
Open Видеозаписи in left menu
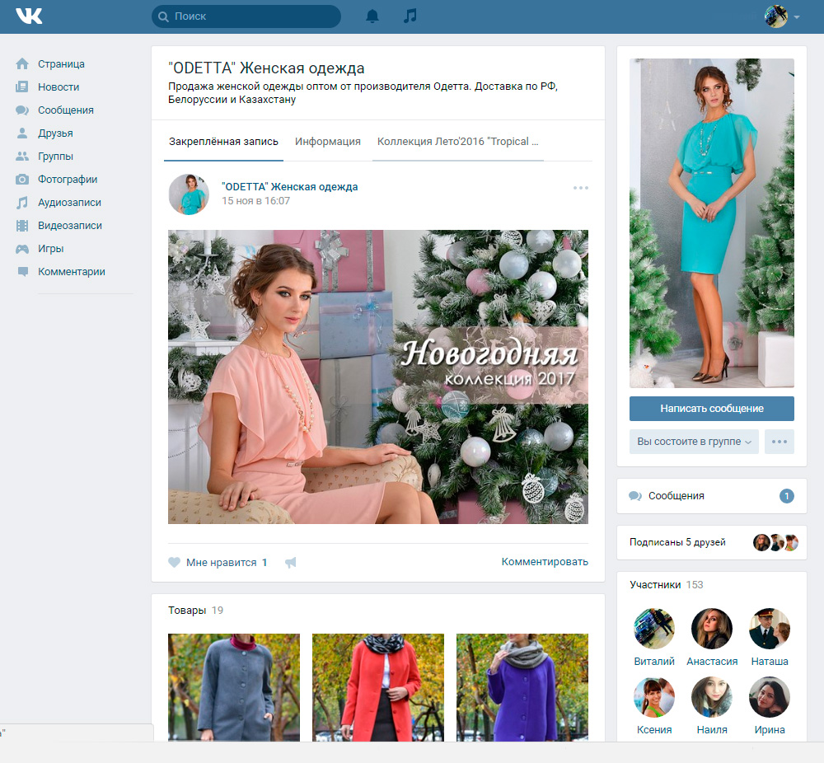click(x=70, y=226)
